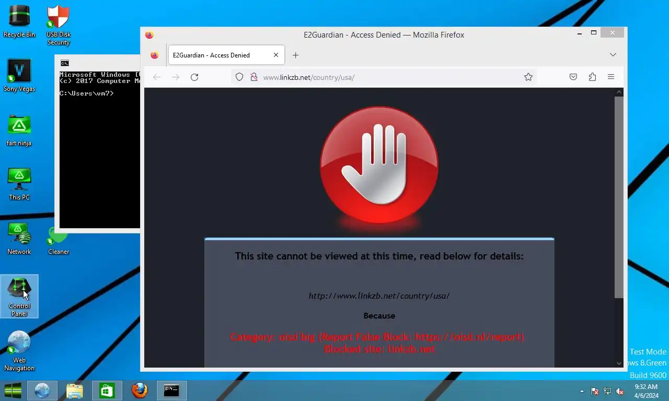The height and width of the screenshot is (401, 669).
Task: Open the globe browser in taskbar
Action: [x=42, y=391]
